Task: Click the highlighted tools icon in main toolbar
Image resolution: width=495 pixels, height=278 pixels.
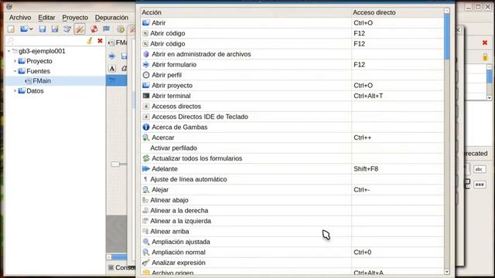Action: (x=80, y=29)
